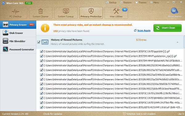Screen dimensions: 185x116
Task: Open the System Tuneup monitor icon
Action: [66, 11]
